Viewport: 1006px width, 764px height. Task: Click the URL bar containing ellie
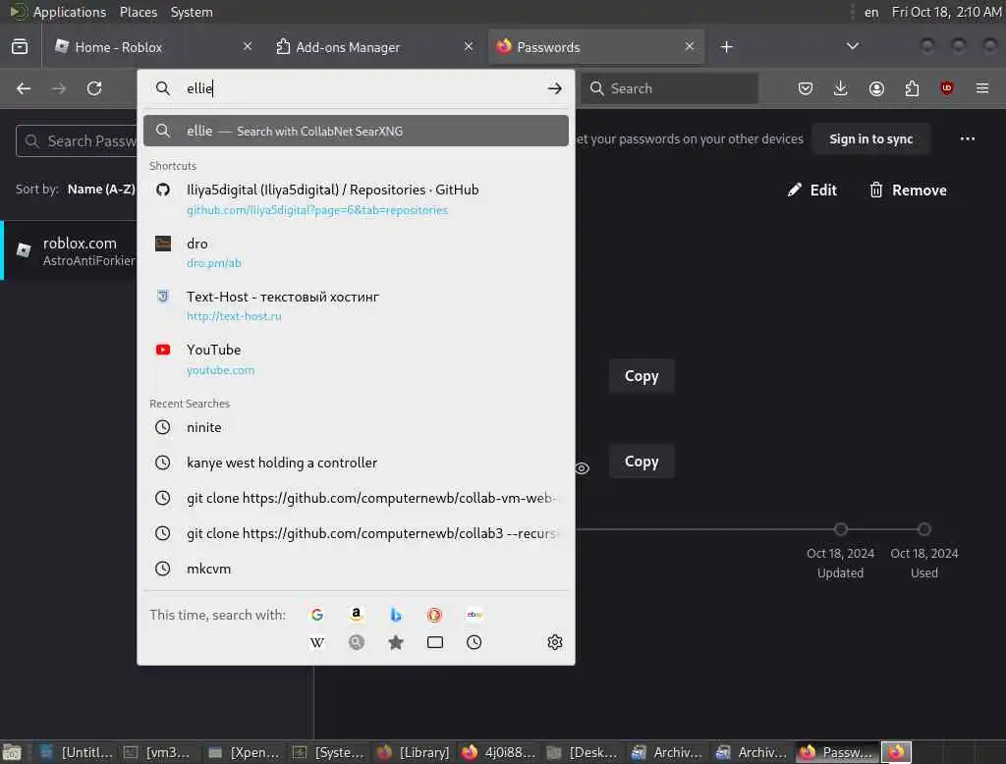356,88
